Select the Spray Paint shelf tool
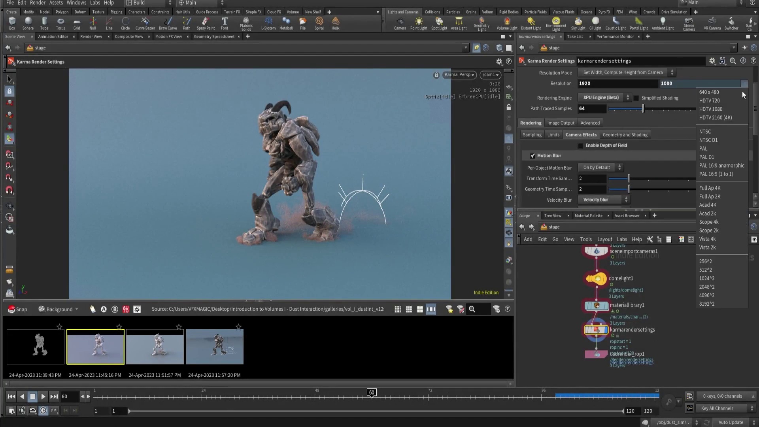Image resolution: width=759 pixels, height=427 pixels. click(x=206, y=23)
